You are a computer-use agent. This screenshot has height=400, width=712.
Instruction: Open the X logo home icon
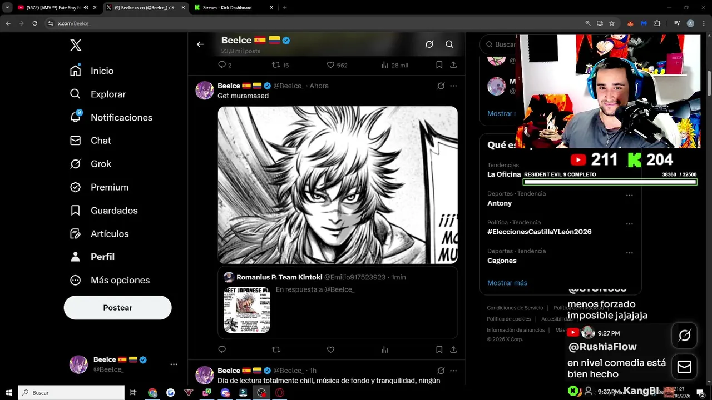tap(76, 46)
